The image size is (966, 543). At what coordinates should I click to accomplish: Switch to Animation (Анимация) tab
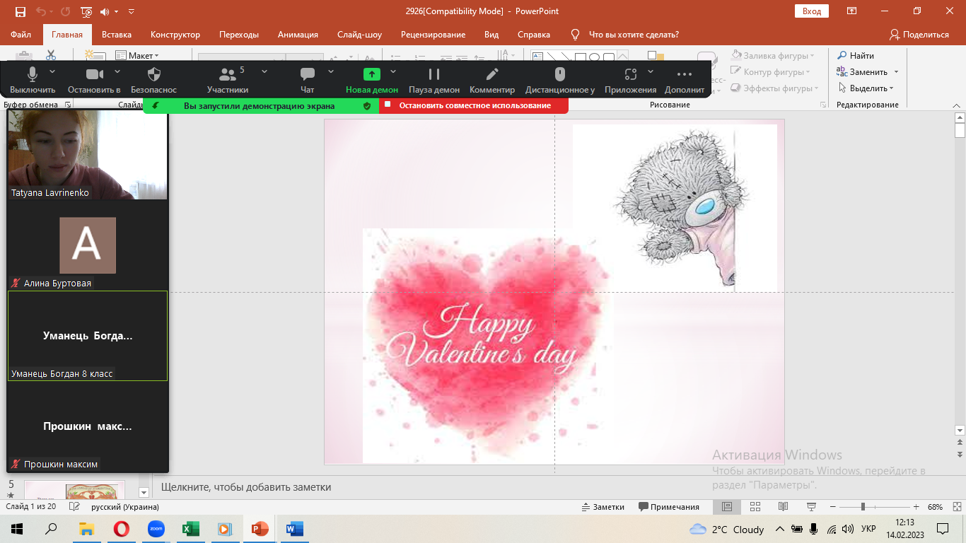tap(298, 34)
